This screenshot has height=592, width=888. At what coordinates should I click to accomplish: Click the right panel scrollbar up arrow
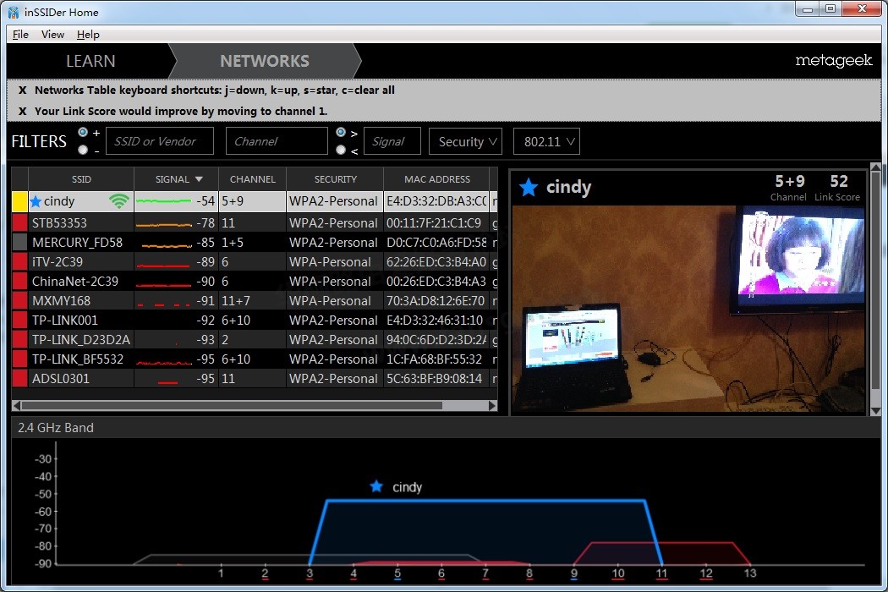[875, 167]
